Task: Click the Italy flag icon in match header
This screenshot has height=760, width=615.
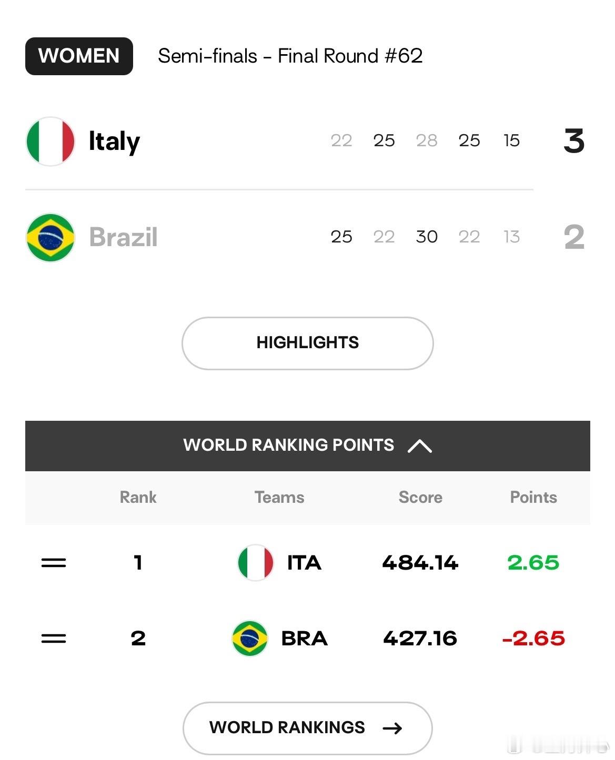Action: pos(51,141)
